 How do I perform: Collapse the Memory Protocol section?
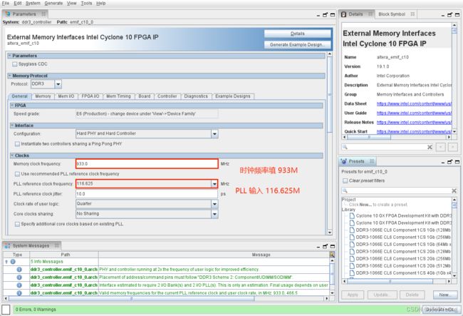9,76
